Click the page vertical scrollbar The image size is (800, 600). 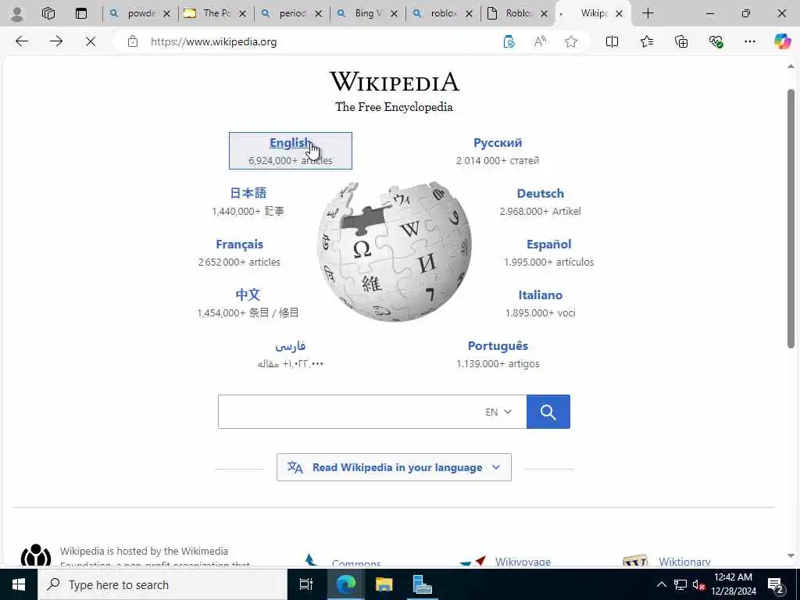click(x=791, y=219)
